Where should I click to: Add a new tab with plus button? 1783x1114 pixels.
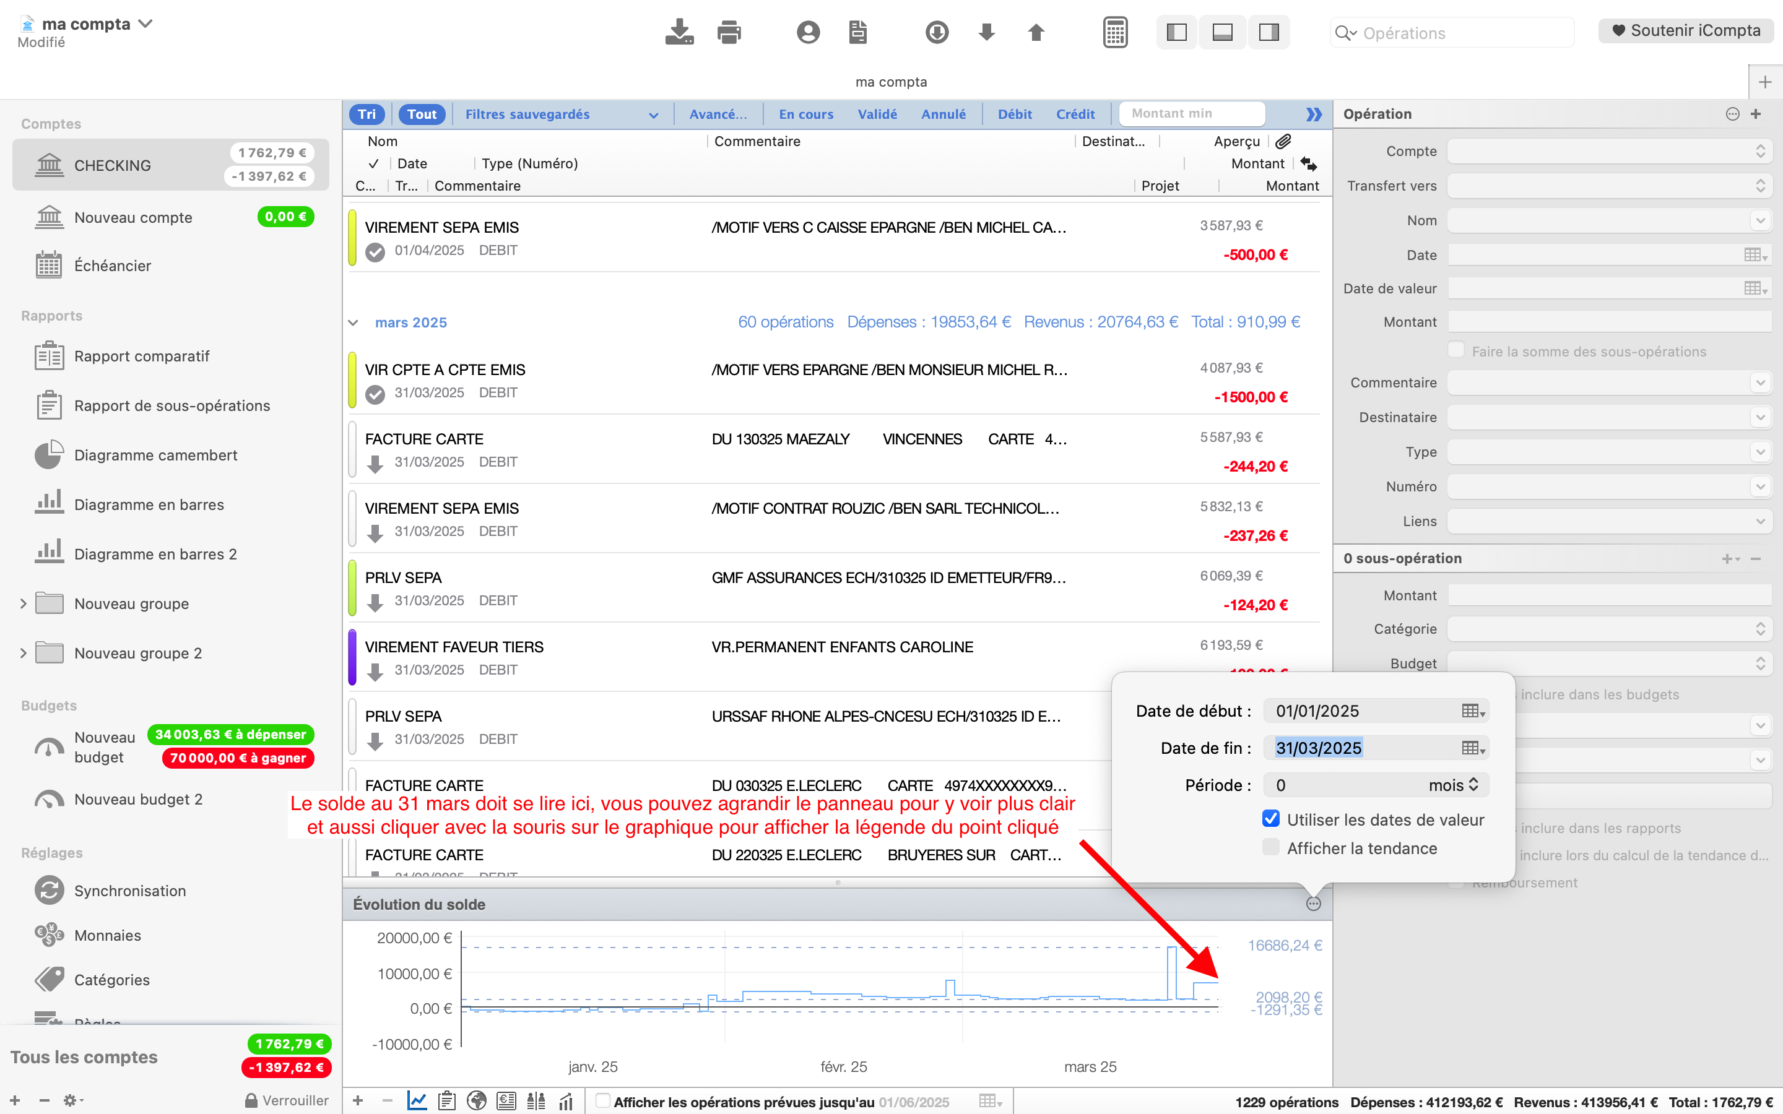tap(1764, 82)
